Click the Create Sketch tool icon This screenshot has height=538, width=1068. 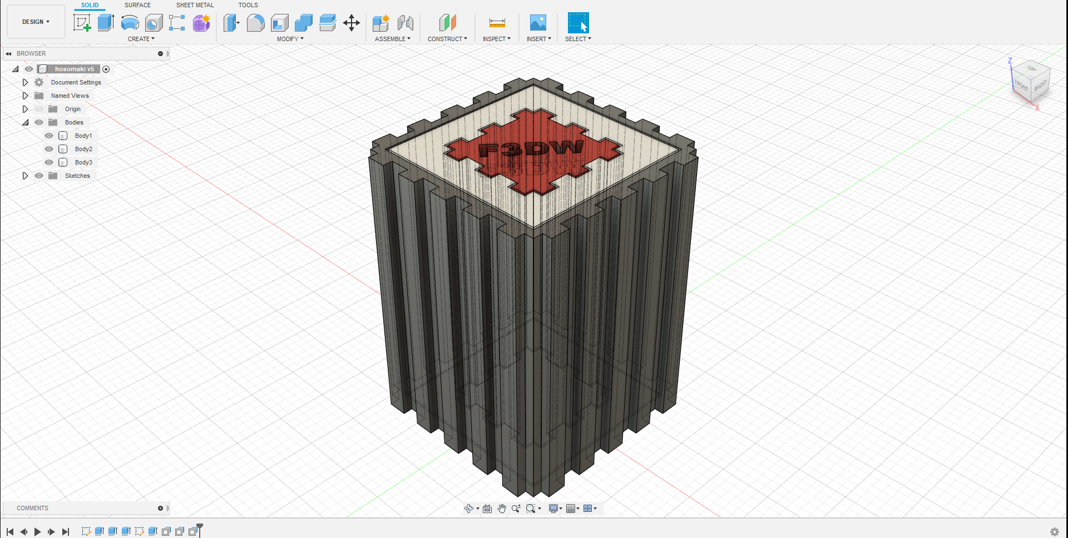tap(82, 23)
